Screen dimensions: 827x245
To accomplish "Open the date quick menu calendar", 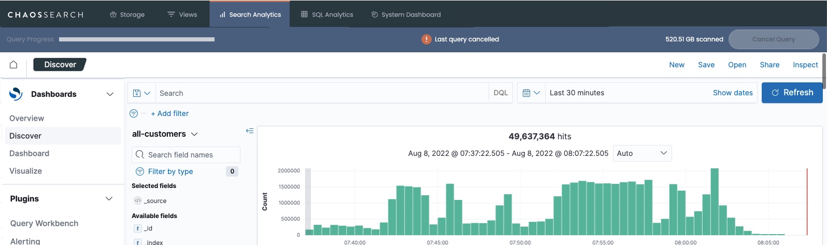I will coord(531,93).
